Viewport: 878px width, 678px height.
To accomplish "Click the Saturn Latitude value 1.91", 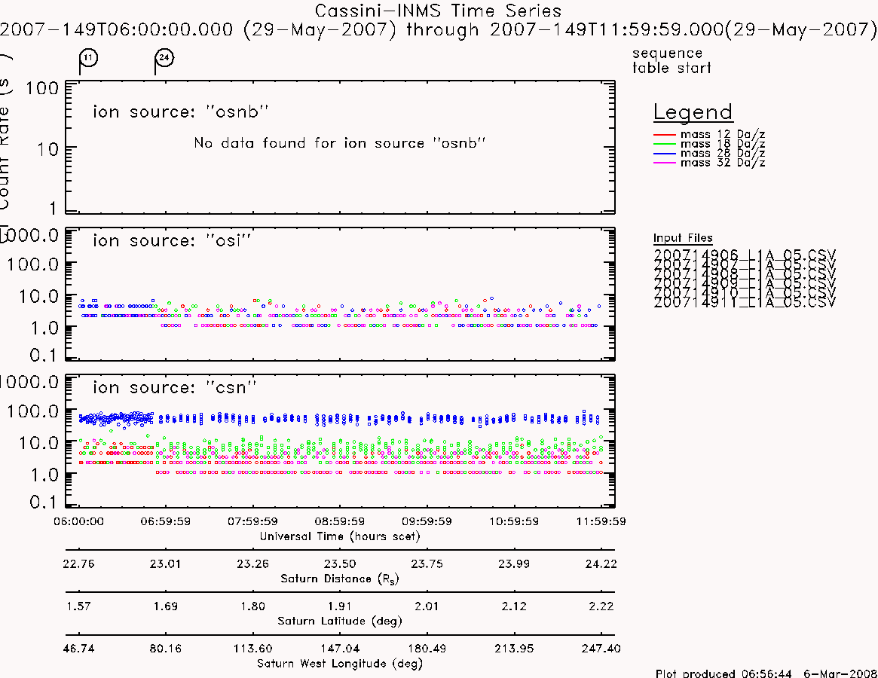I will [x=339, y=606].
